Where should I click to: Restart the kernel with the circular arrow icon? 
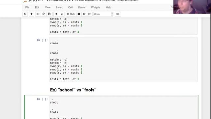point(84,14)
